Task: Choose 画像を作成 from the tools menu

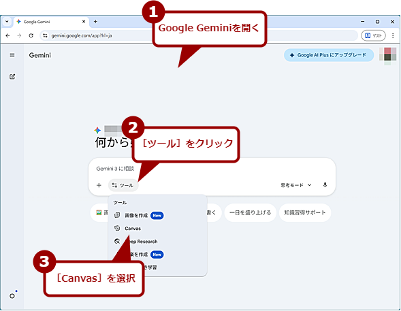Action: (157, 216)
